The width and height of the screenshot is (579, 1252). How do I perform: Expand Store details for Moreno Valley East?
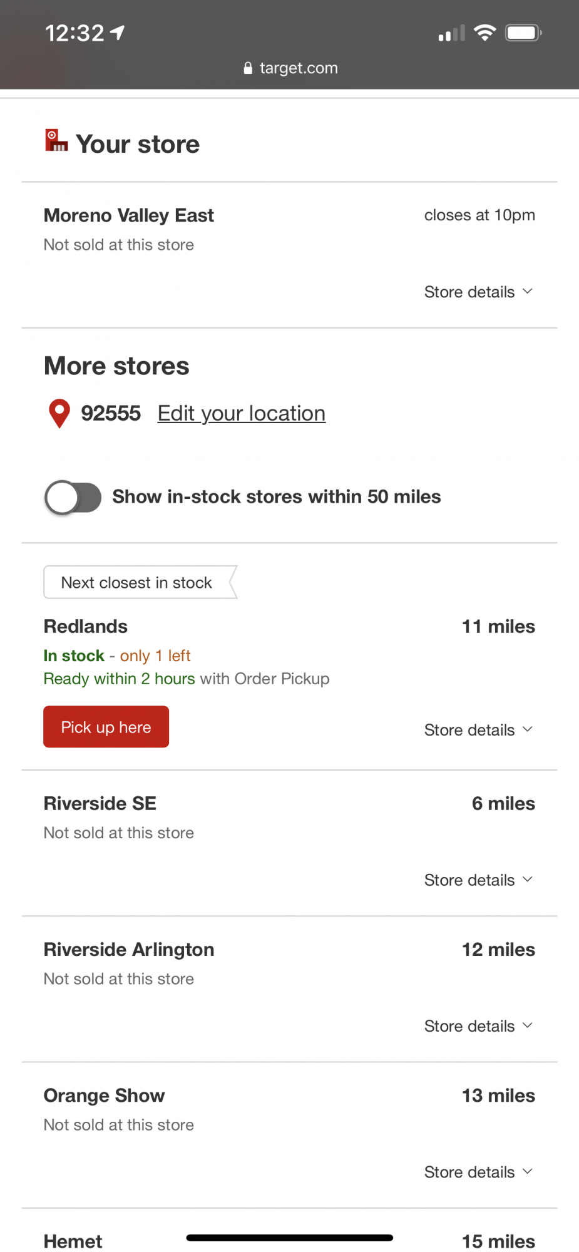(478, 292)
